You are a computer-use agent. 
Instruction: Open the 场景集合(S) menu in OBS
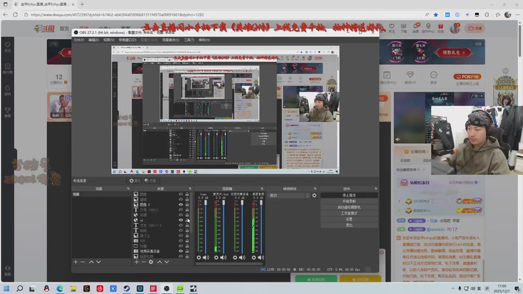click(x=171, y=40)
